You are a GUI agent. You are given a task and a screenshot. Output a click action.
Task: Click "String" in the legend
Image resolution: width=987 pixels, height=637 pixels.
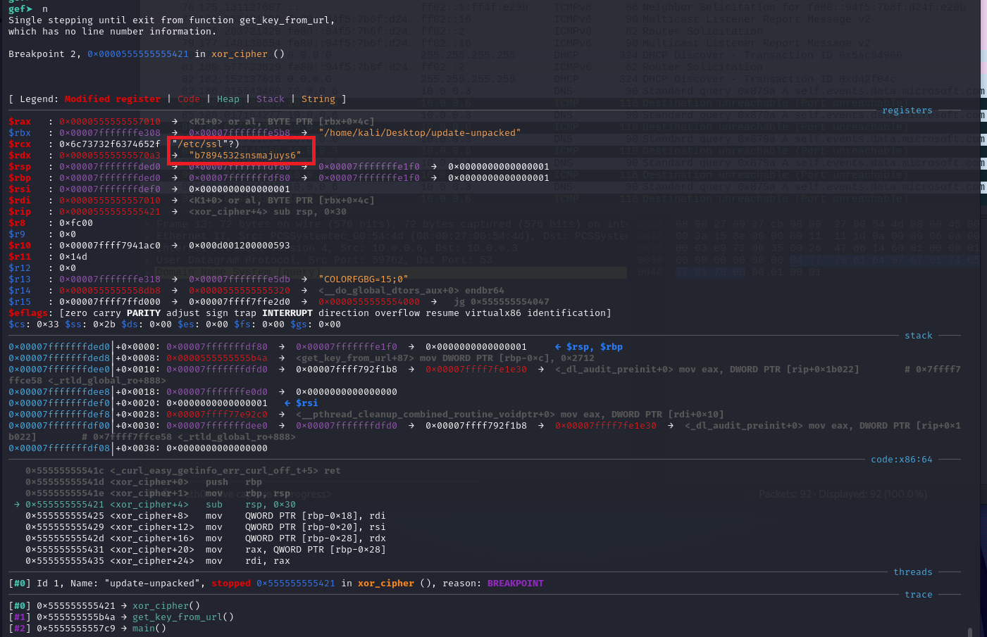click(318, 99)
